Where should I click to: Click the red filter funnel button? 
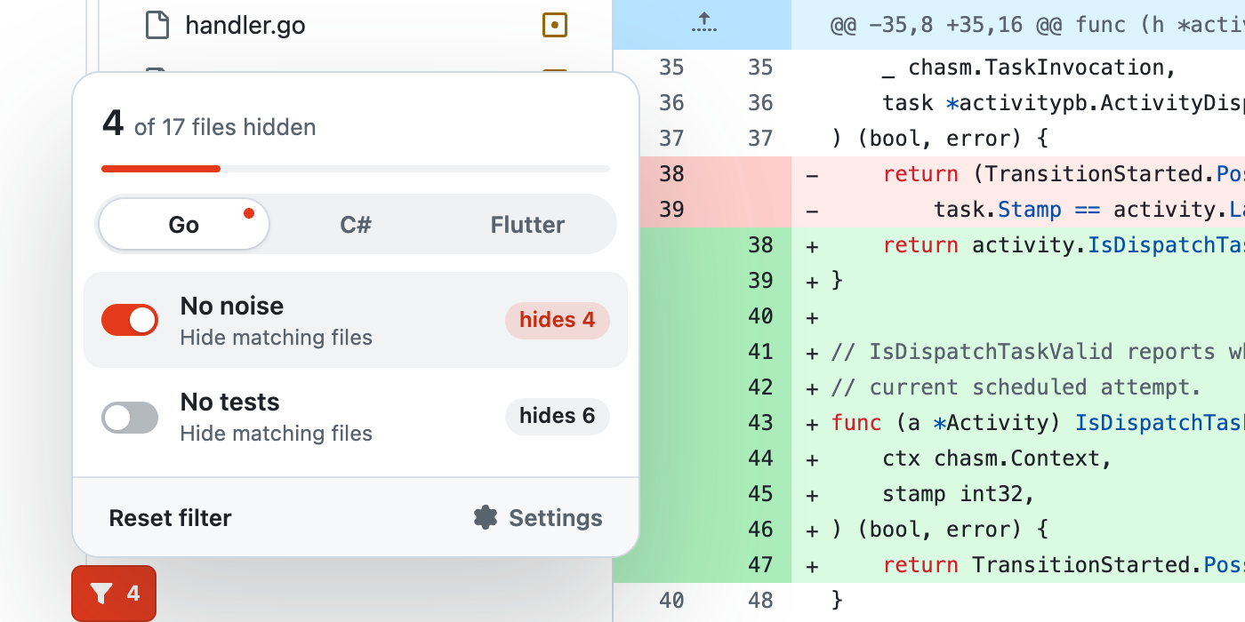point(114,593)
